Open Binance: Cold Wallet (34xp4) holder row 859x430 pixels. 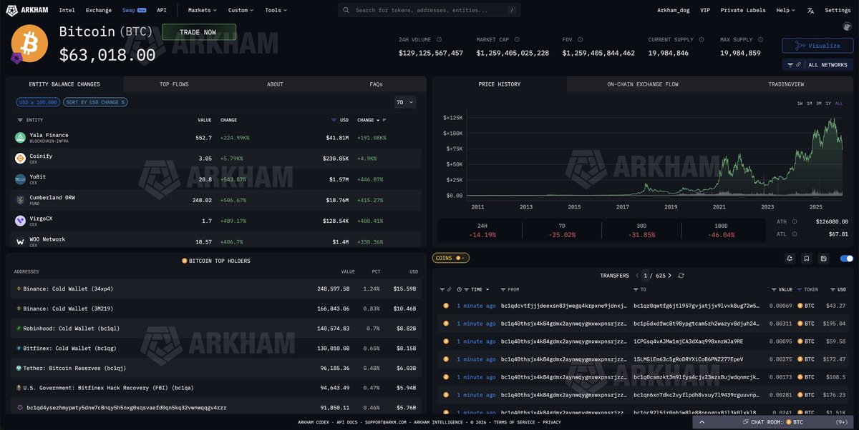[x=216, y=289]
